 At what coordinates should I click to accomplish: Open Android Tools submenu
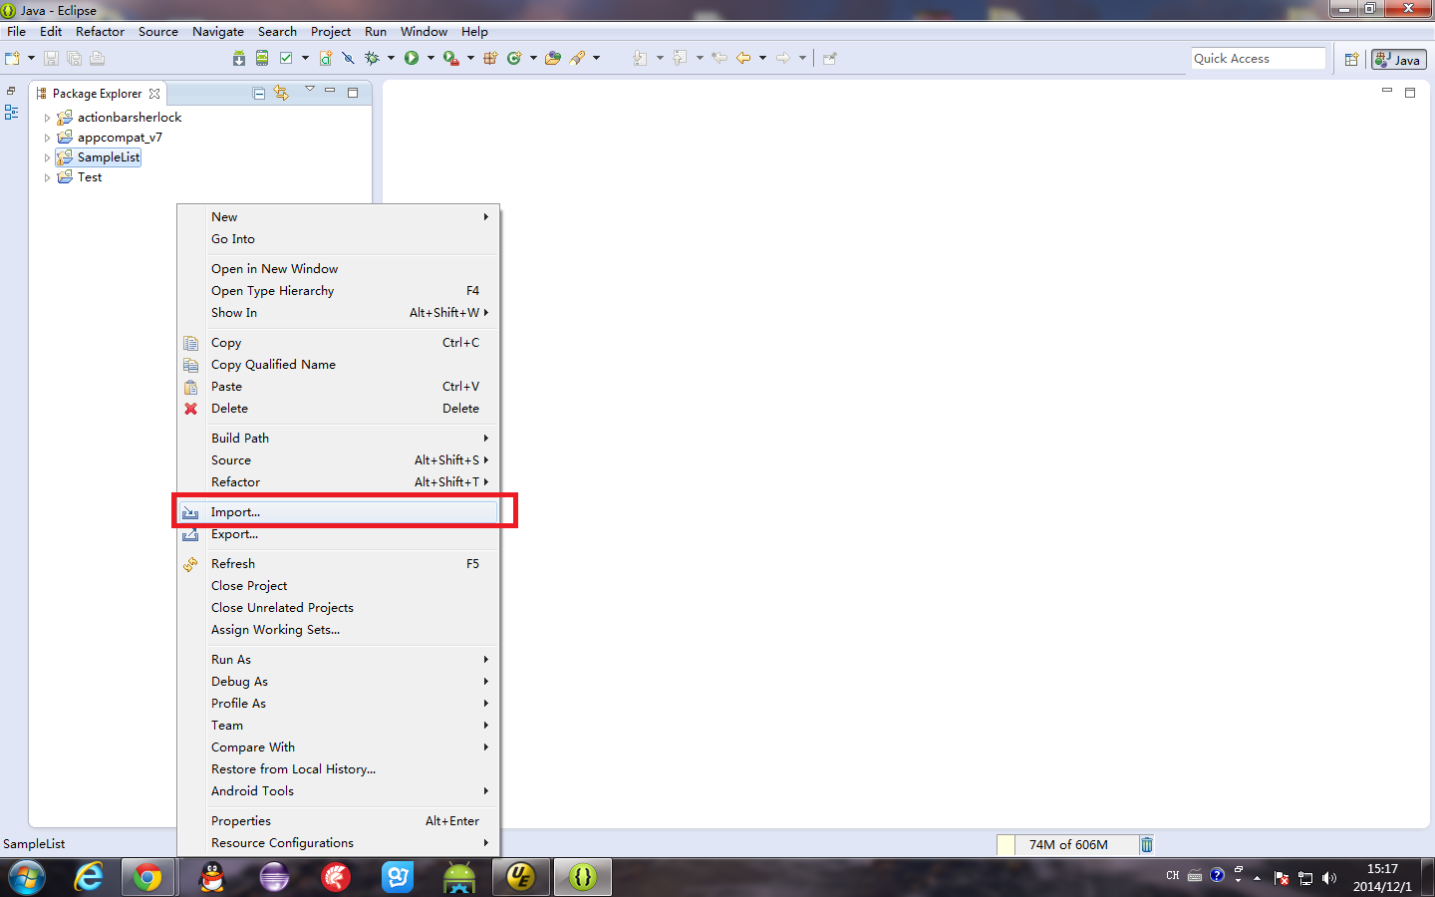339,791
